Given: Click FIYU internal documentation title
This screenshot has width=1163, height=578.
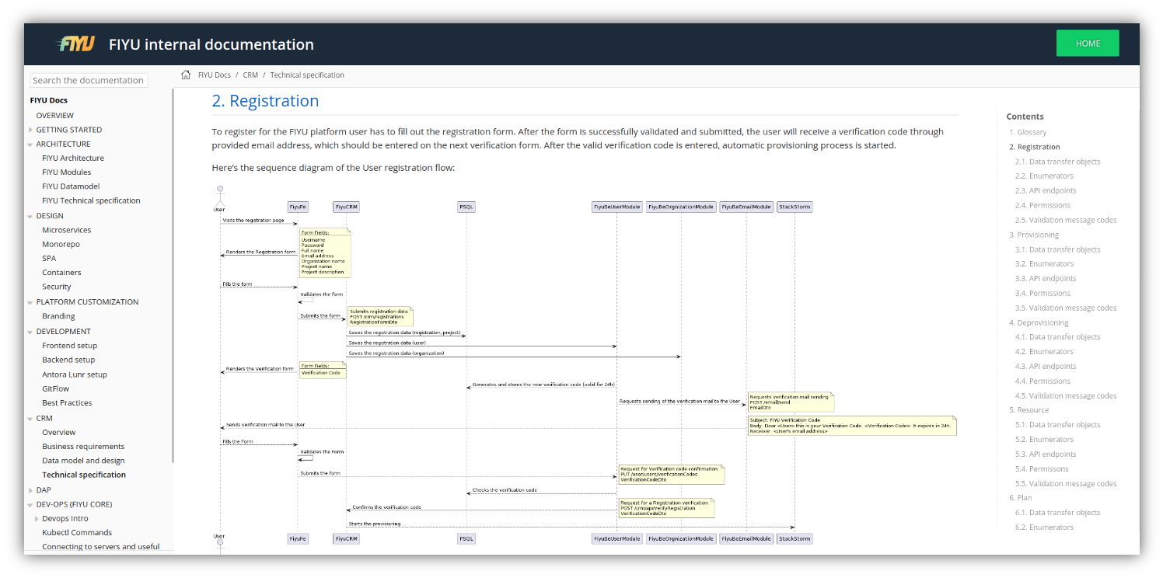Looking at the screenshot, I should [x=211, y=44].
